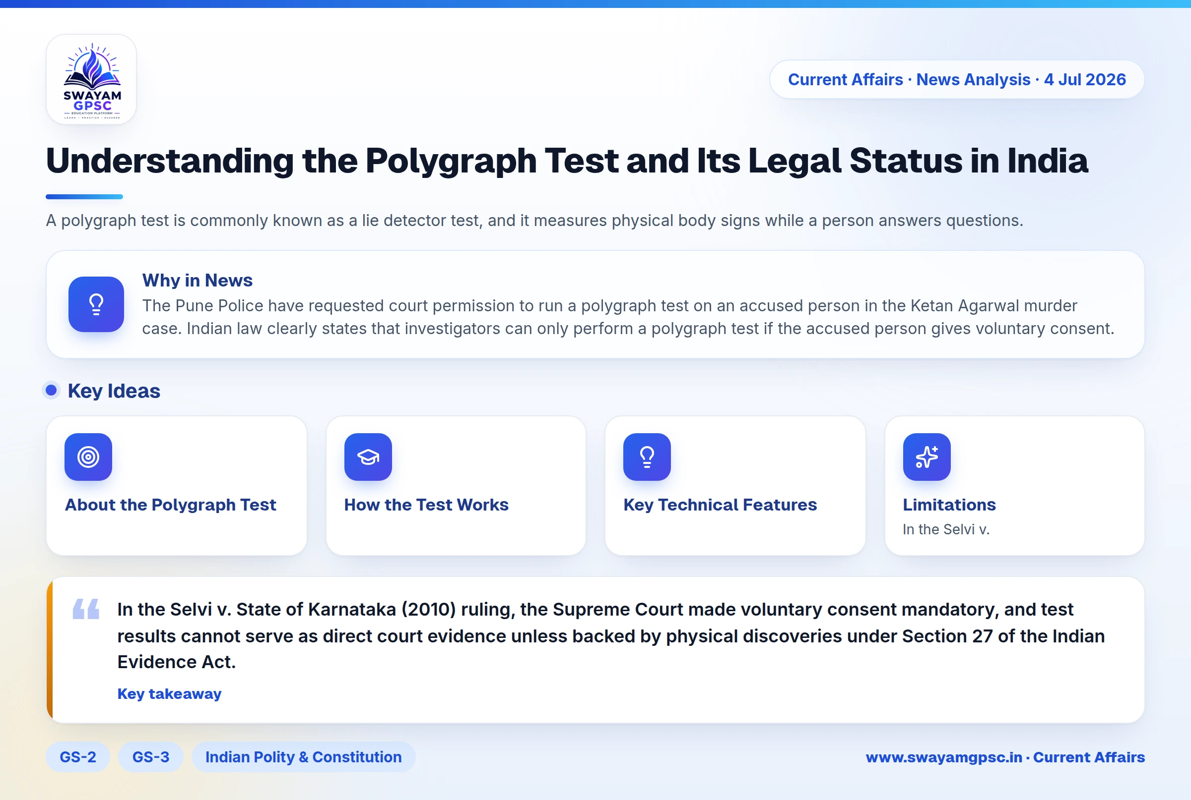This screenshot has height=800, width=1191.
Task: Click the graduation cap icon above How the Test Works
Action: (368, 457)
